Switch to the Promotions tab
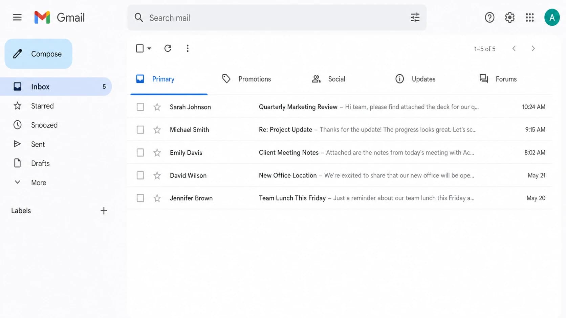The height and width of the screenshot is (318, 566). point(246,79)
